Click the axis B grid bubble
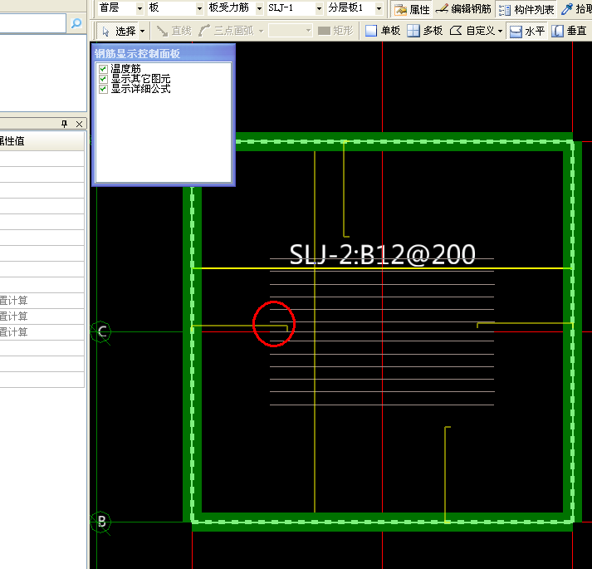Viewport: 592px width, 569px height. point(100,522)
